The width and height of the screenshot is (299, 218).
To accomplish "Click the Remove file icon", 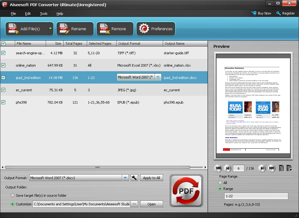I will 104,28.
